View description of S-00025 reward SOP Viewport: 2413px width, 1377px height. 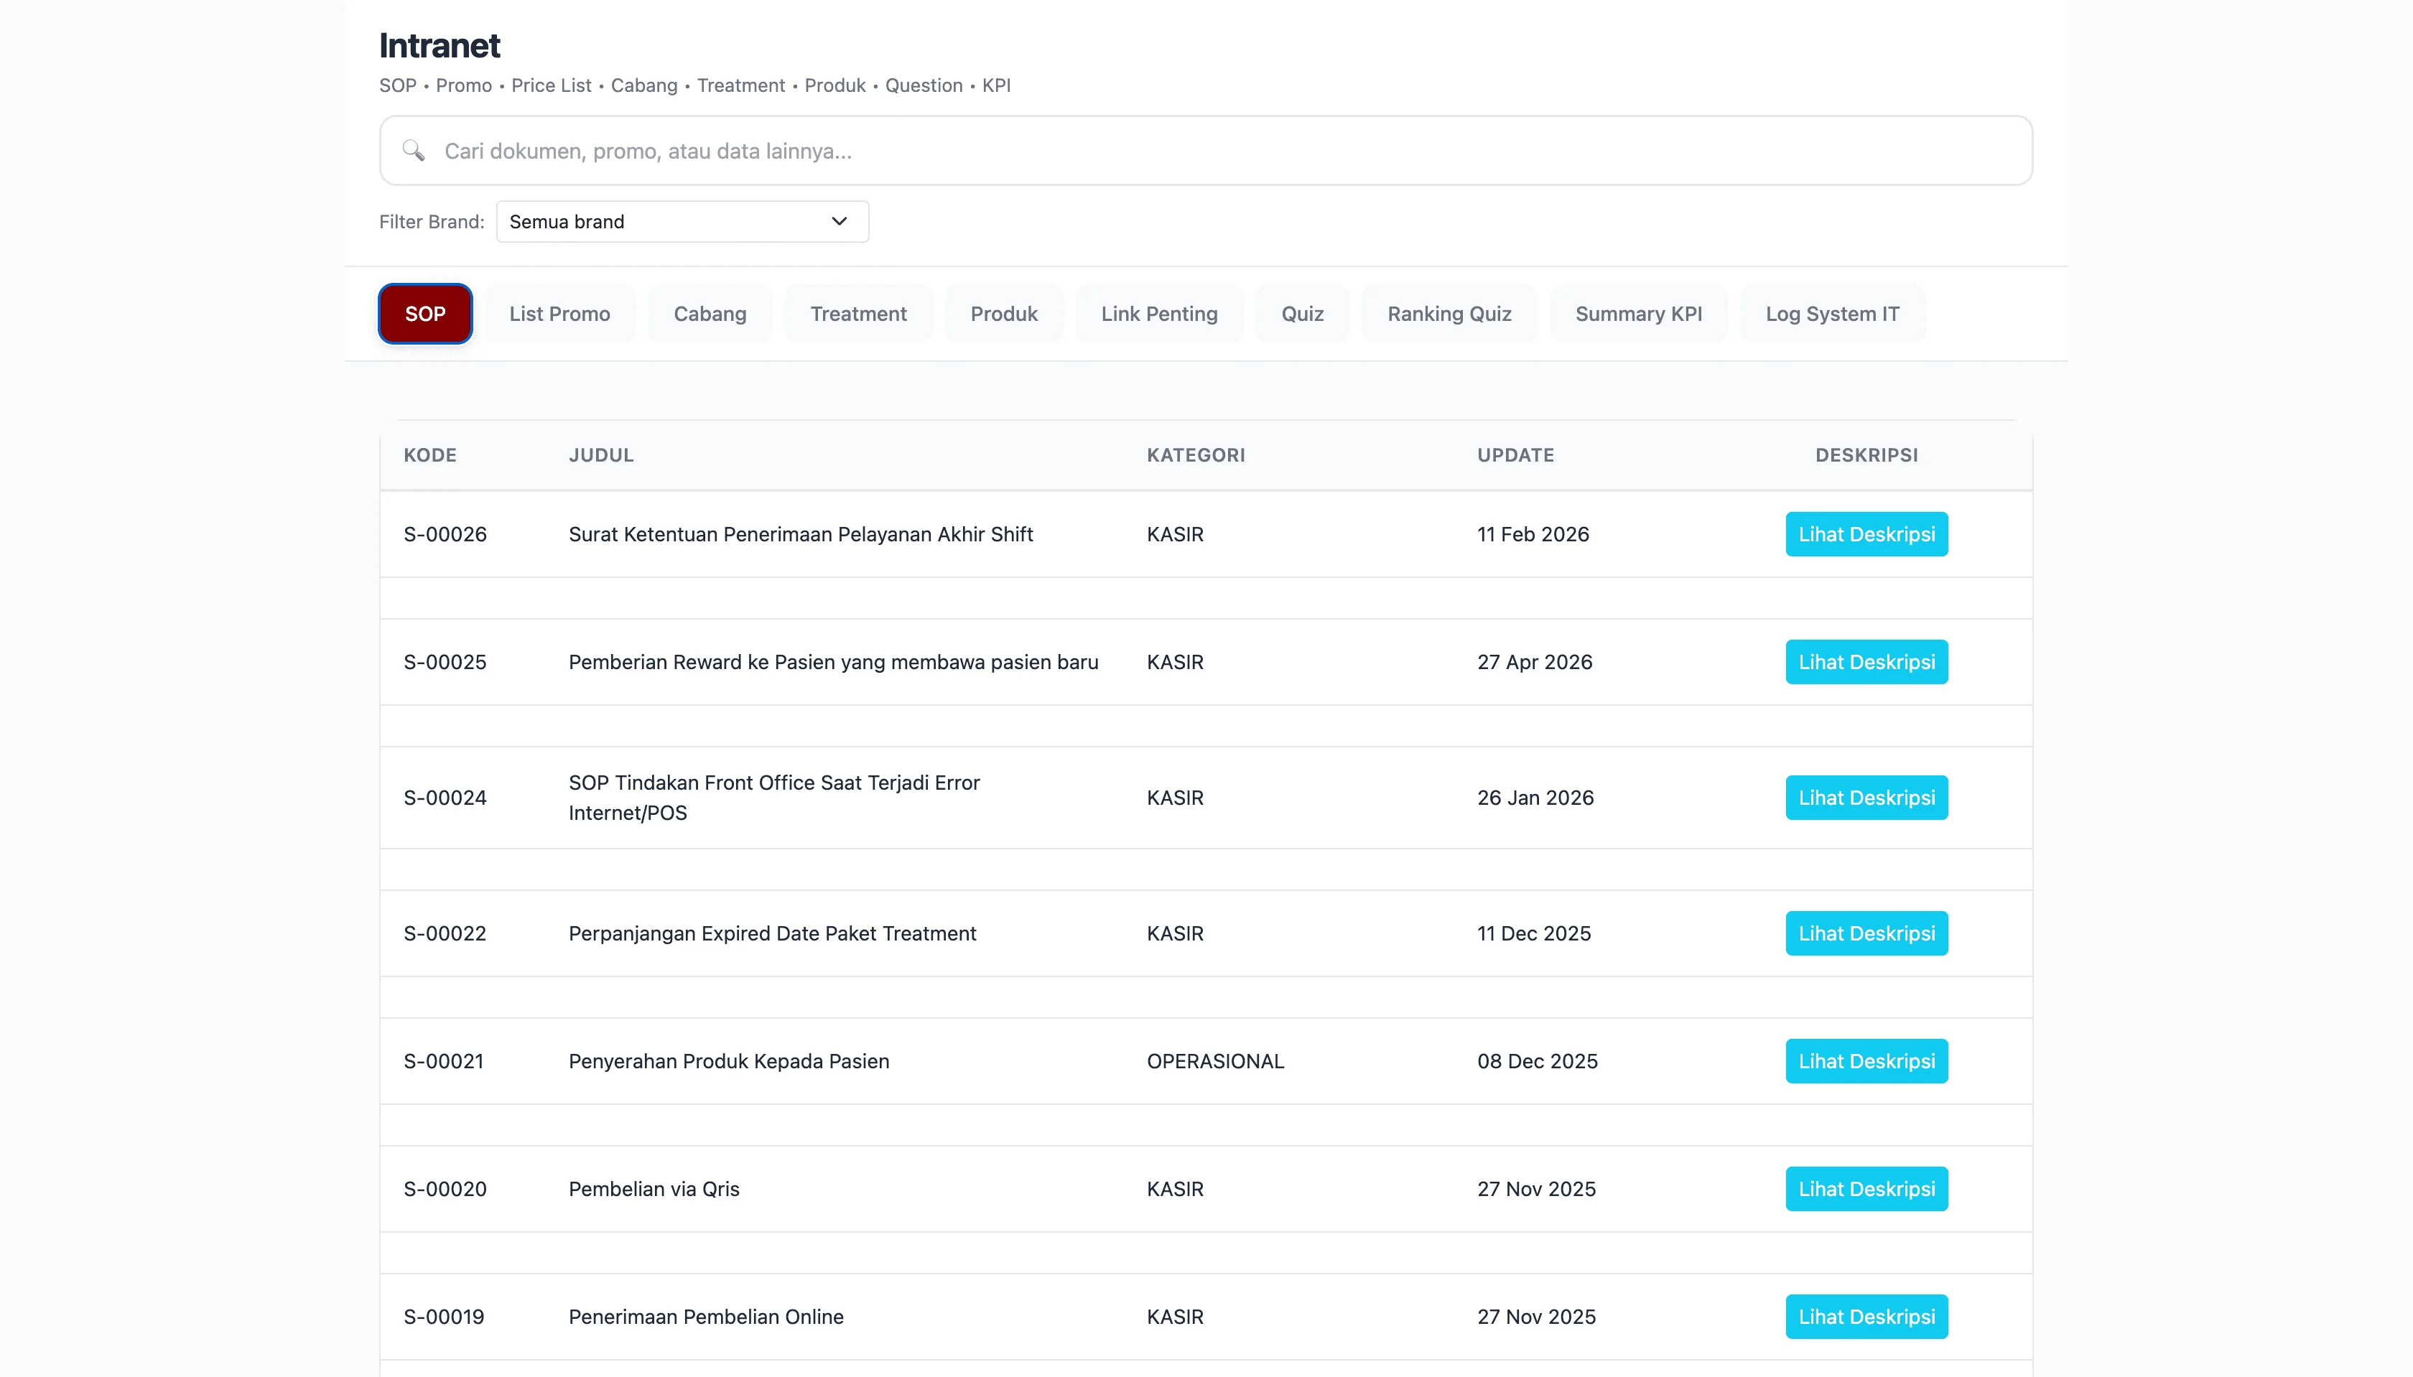1866,662
